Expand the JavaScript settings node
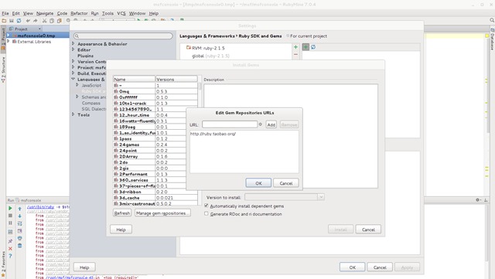The height and width of the screenshot is (279, 495). point(77,85)
